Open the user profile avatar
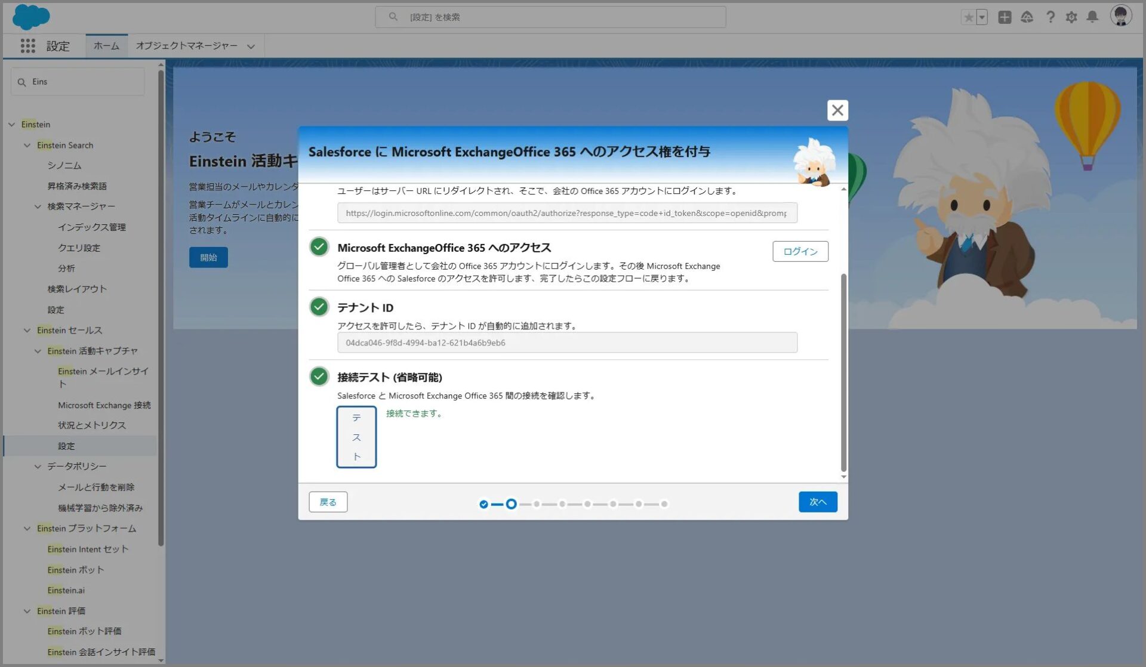1146x667 pixels. (1120, 16)
